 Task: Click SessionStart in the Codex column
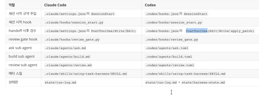[x=195, y=14]
